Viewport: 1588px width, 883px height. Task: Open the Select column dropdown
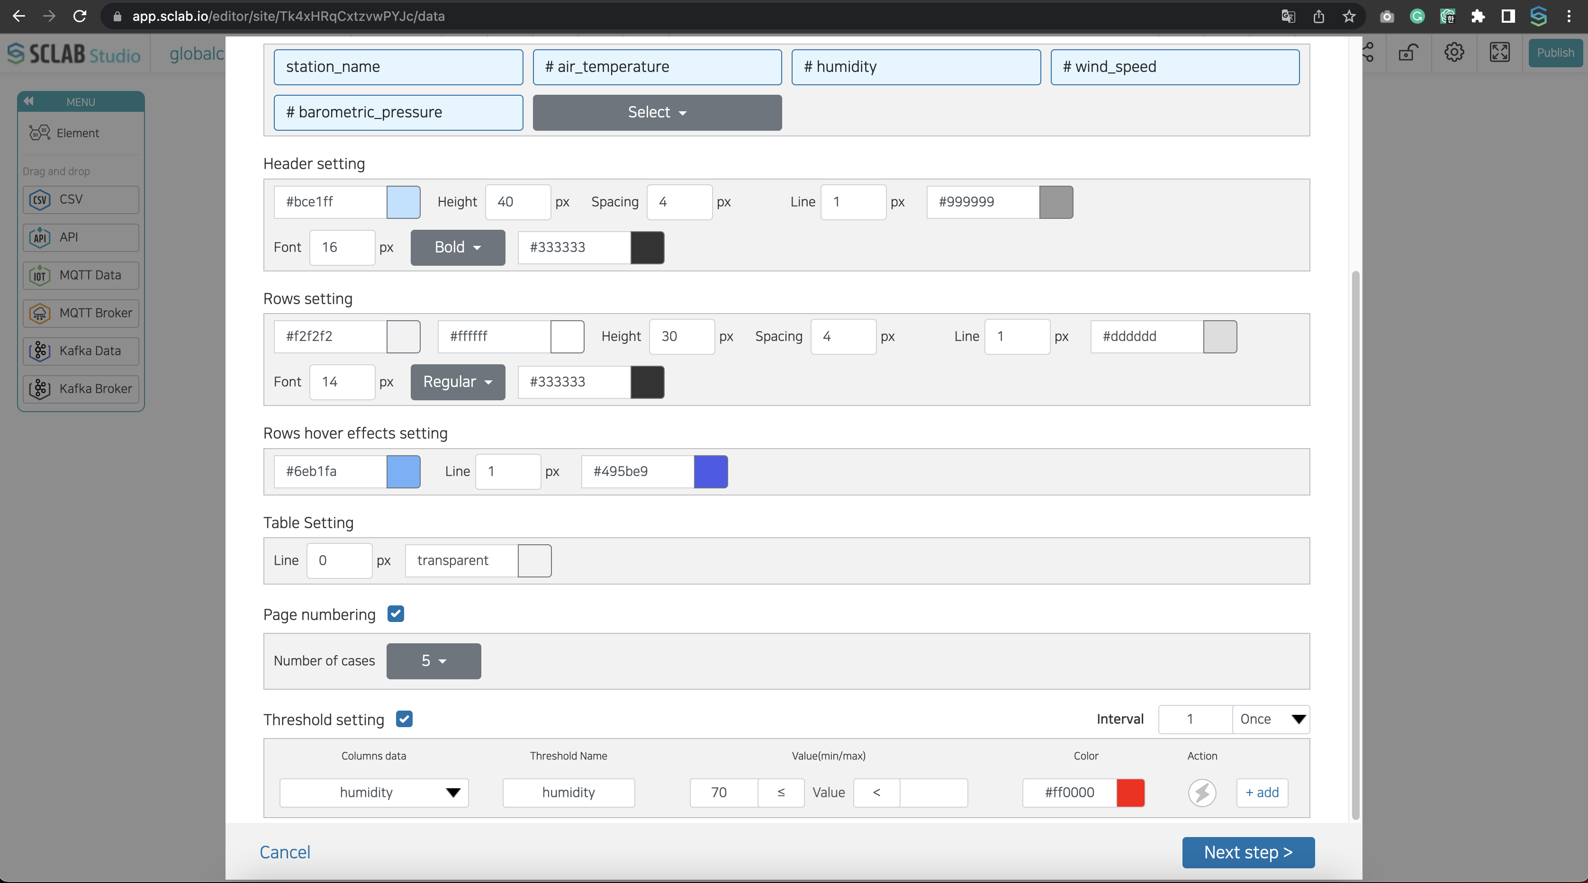pyautogui.click(x=657, y=112)
